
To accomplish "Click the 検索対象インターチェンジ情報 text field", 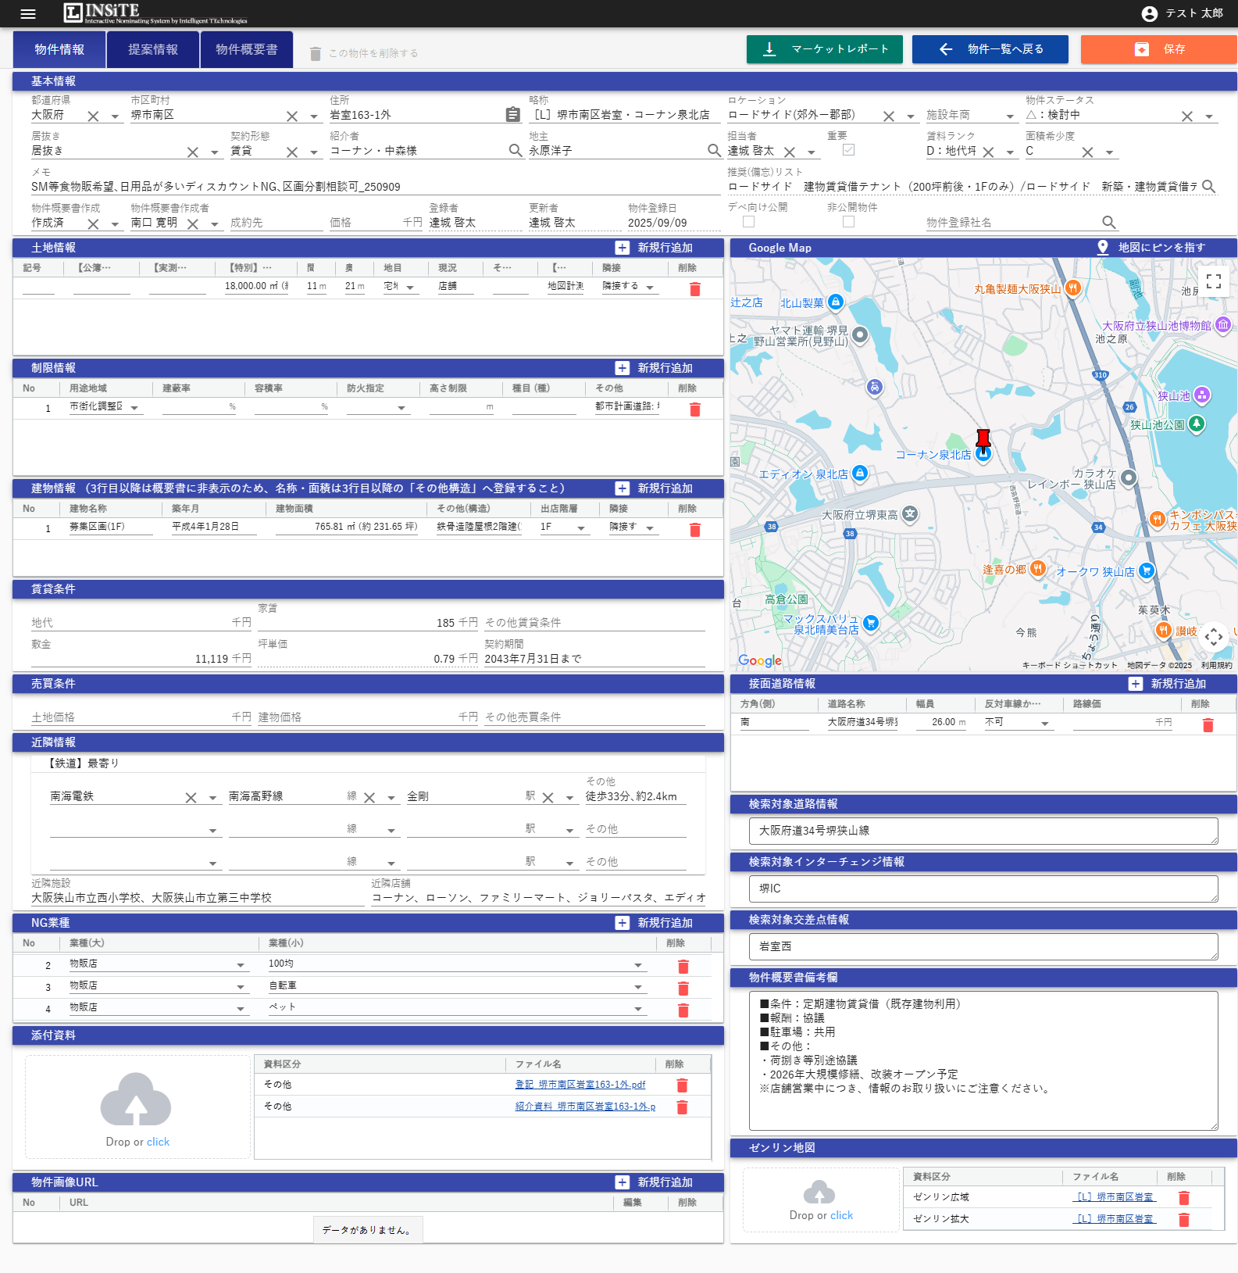I will click(x=983, y=889).
